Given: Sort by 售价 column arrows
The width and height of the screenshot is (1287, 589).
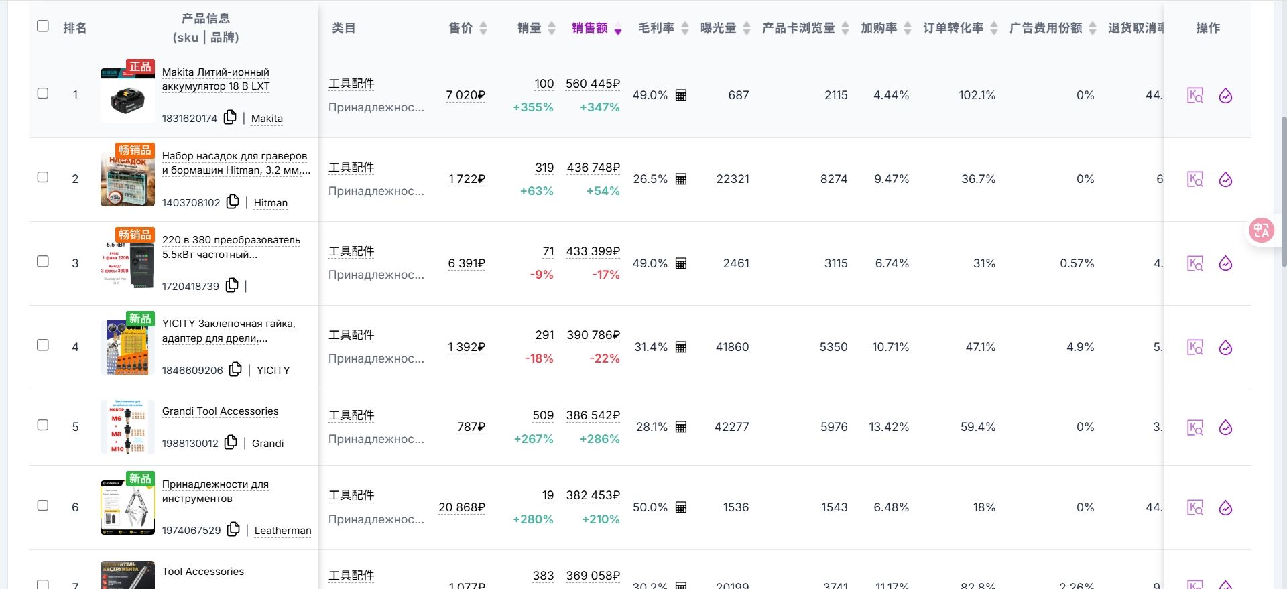Looking at the screenshot, I should 483,28.
